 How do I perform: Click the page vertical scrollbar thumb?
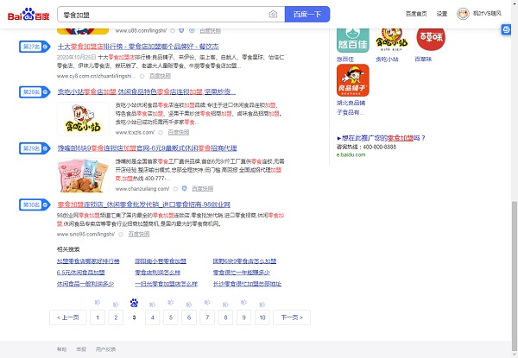click(x=515, y=276)
